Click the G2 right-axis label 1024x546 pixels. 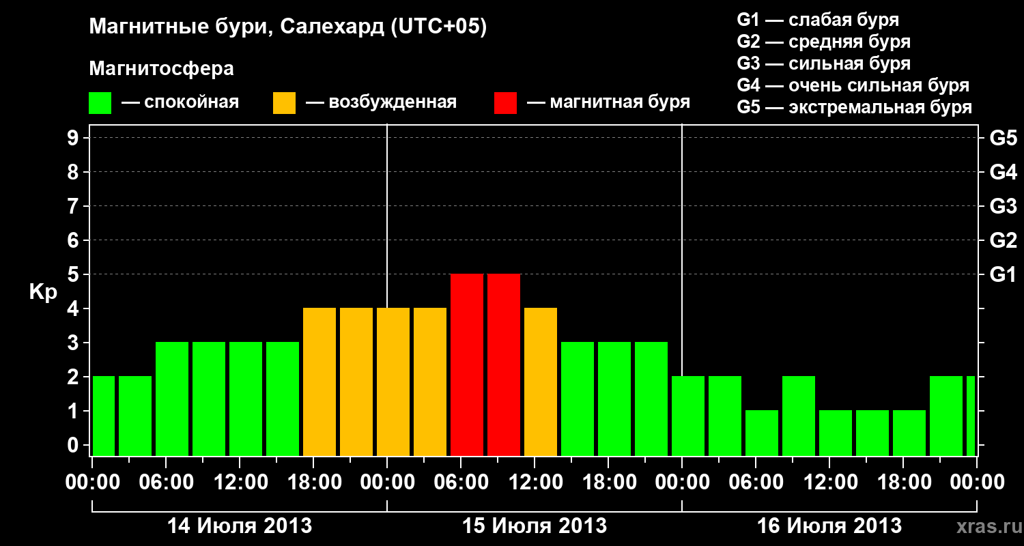click(x=1003, y=240)
